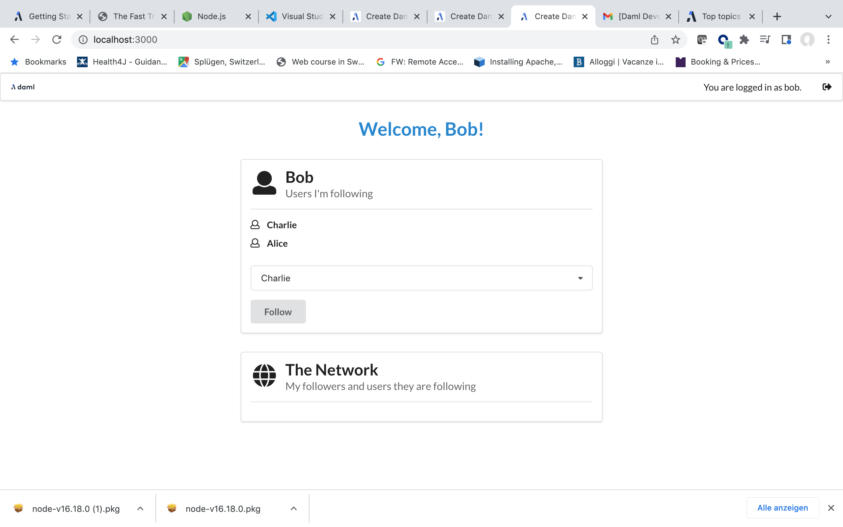Open side panel icon in toolbar
This screenshot has width=843, height=527.
click(786, 40)
